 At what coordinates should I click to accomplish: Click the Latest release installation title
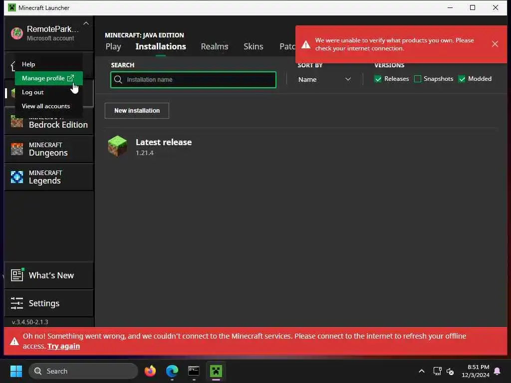coord(164,142)
